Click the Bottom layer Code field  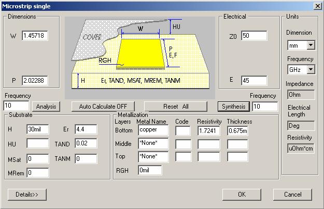point(183,131)
